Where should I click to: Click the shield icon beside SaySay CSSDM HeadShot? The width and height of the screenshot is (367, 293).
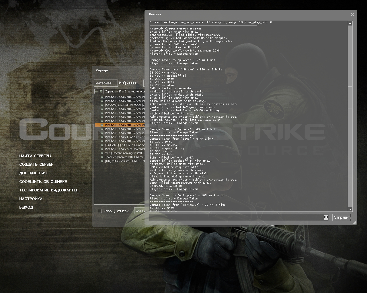(102, 105)
